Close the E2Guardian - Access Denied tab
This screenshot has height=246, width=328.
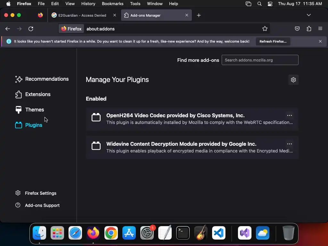(115, 15)
